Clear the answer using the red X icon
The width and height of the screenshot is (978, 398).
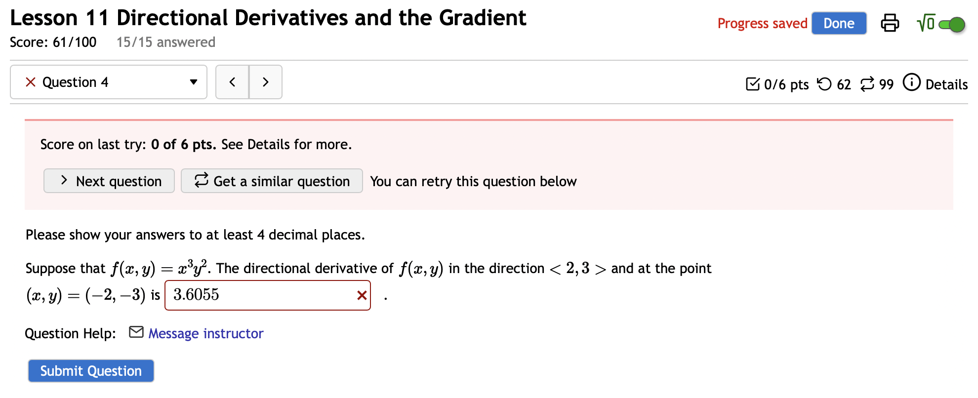[362, 295]
